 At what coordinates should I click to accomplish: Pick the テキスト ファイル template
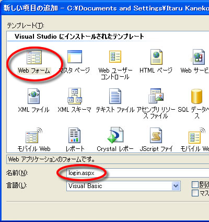[115, 96]
